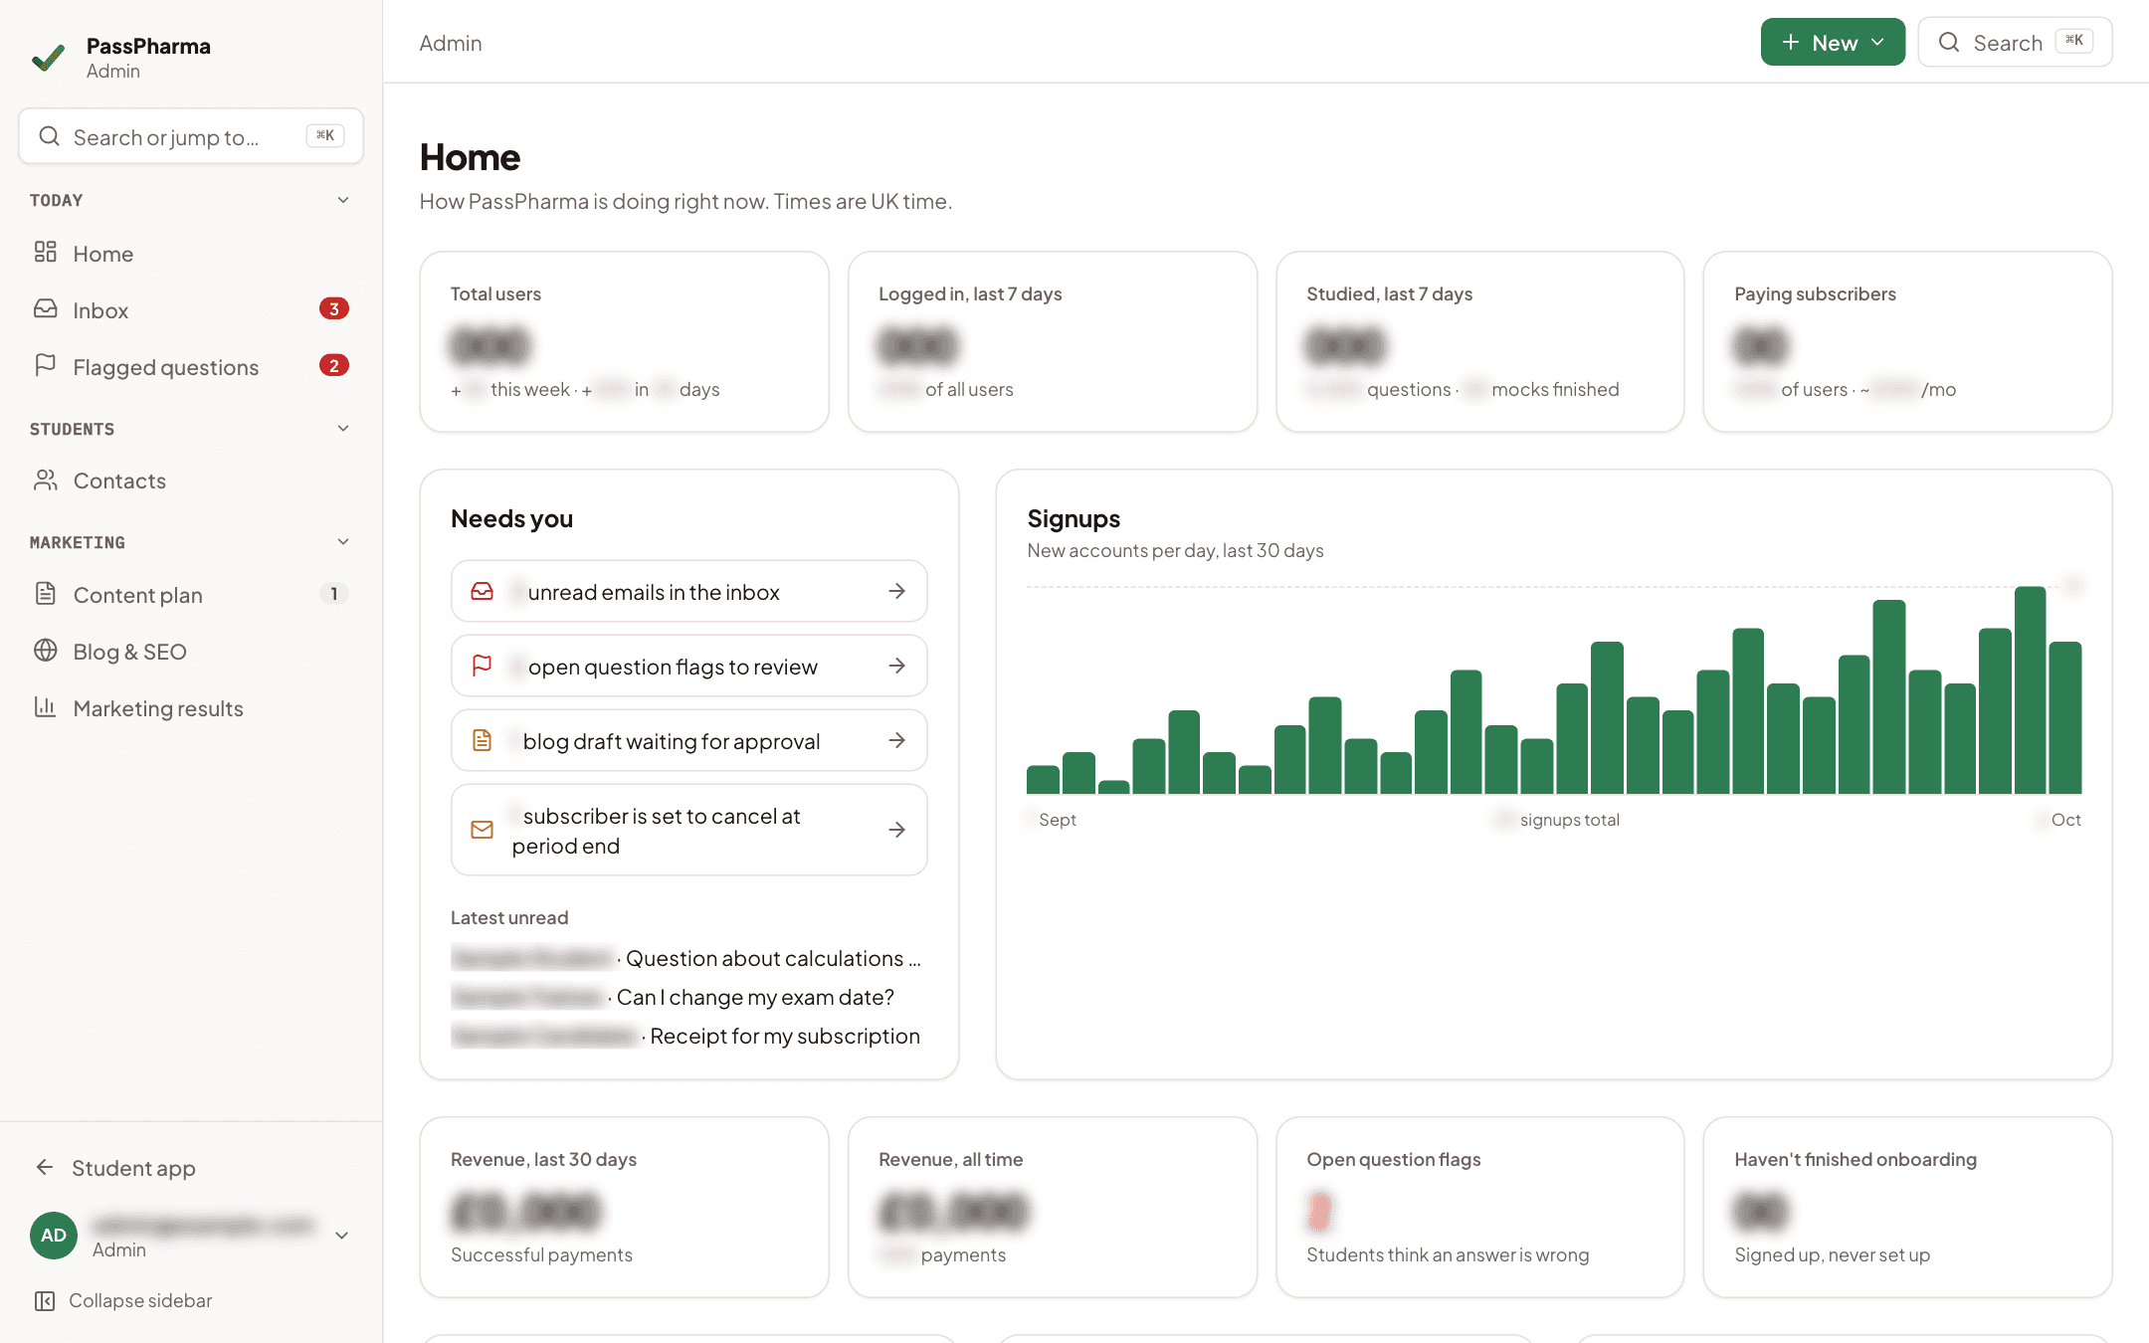Viewport: 2149px width, 1343px height.
Task: Click the Admin breadcrumb at top
Action: (451, 43)
